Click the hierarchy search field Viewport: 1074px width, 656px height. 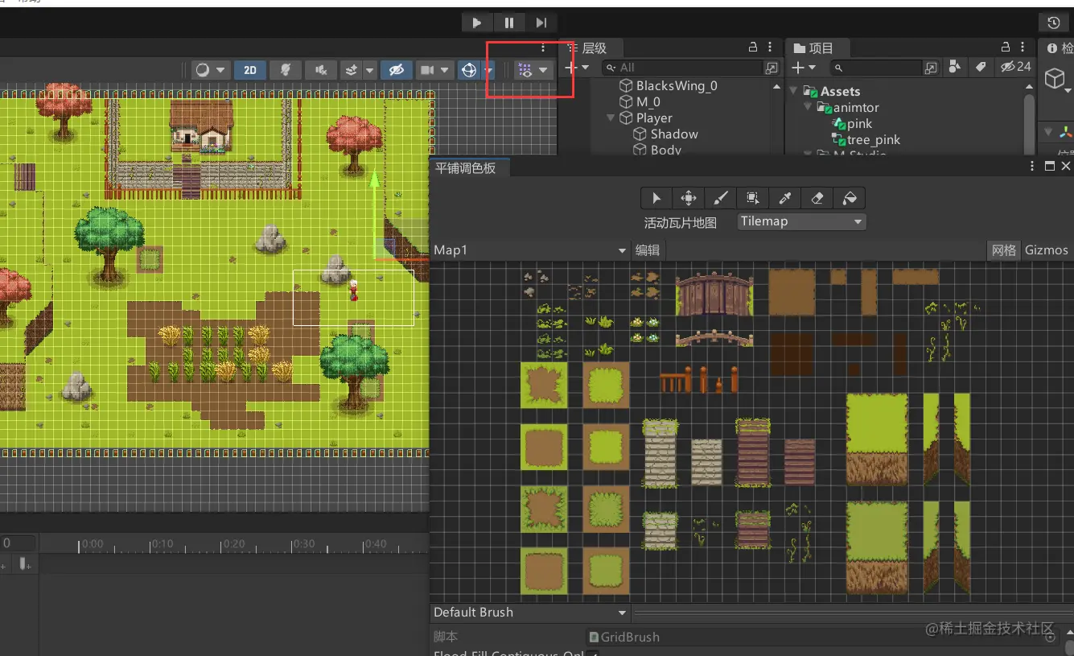point(688,68)
